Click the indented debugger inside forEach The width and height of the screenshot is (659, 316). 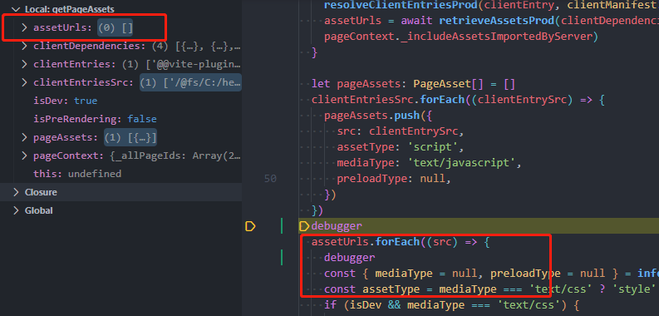point(350,258)
